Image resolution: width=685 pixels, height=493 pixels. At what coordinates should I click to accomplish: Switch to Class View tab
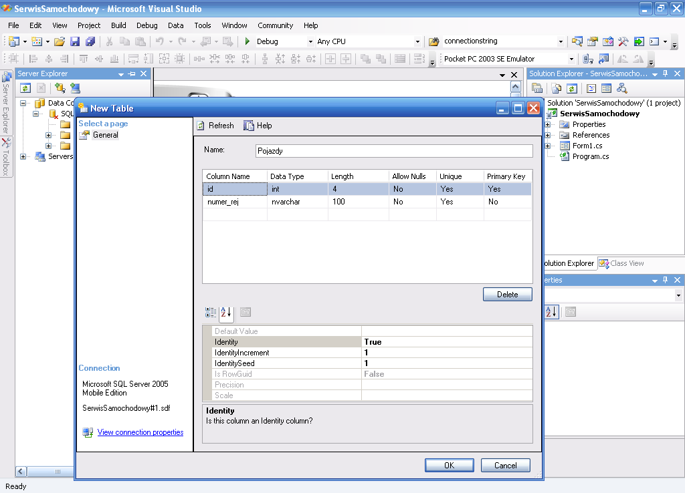621,263
